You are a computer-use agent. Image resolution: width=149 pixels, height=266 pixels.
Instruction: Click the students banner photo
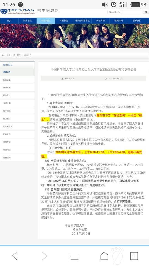tap(74, 36)
